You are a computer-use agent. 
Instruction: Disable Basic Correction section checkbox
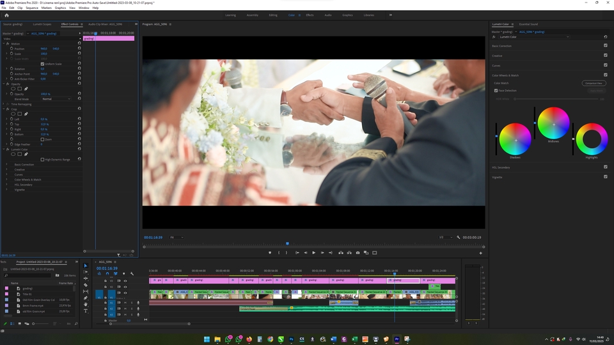(606, 45)
